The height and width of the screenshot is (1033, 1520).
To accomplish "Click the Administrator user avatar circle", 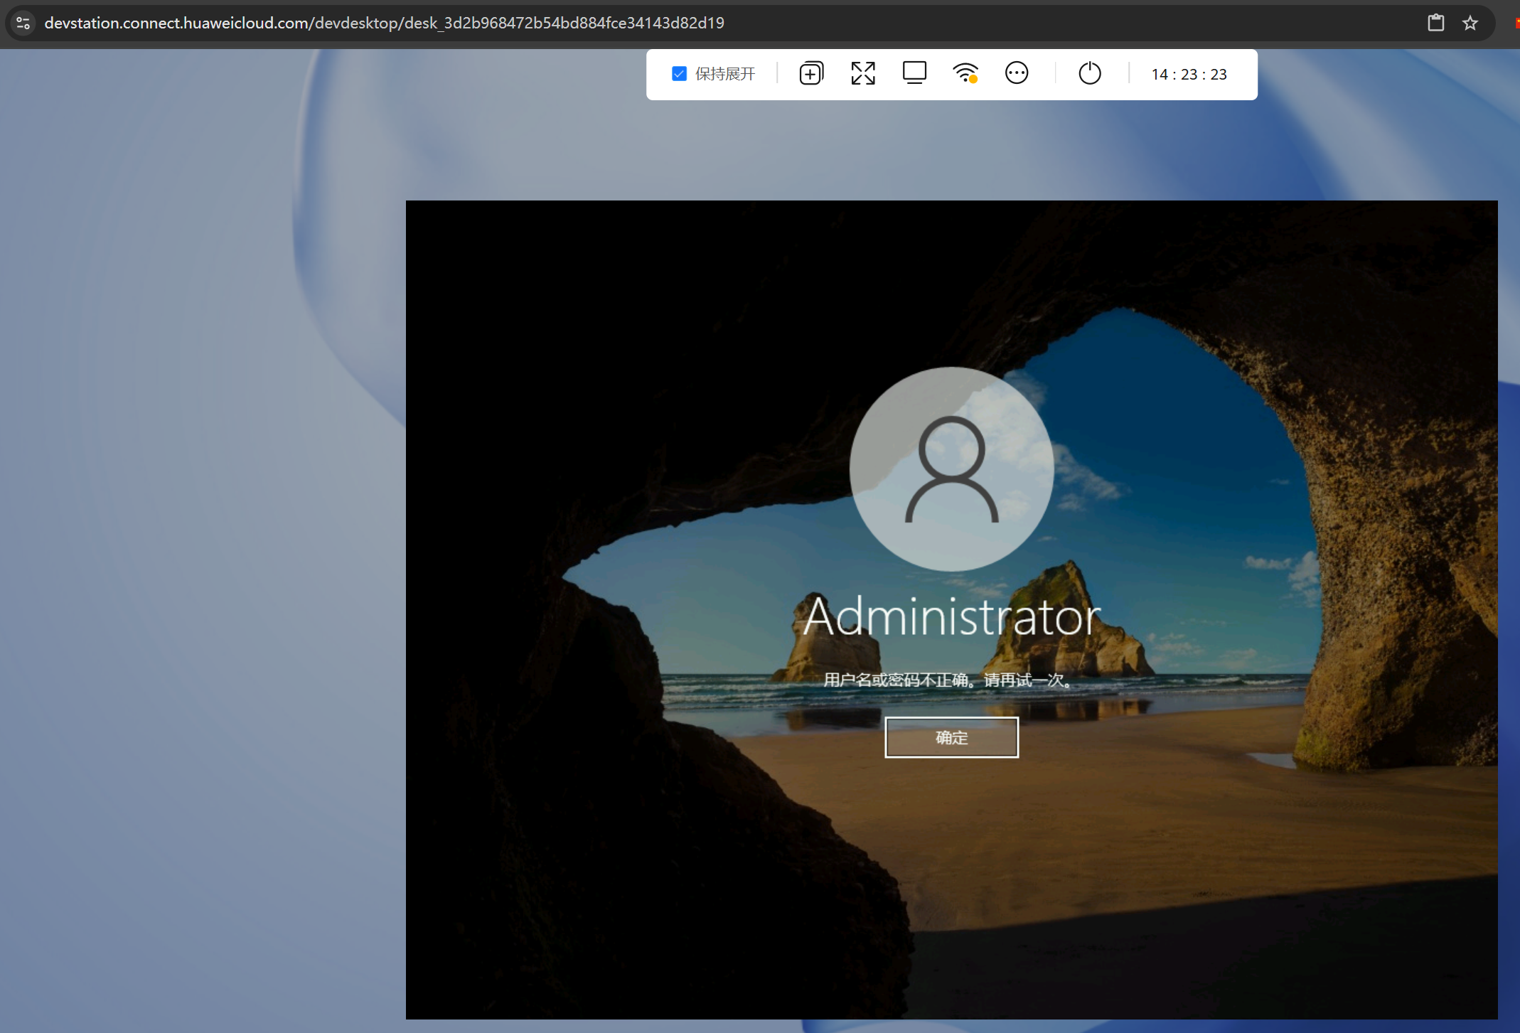I will click(951, 469).
